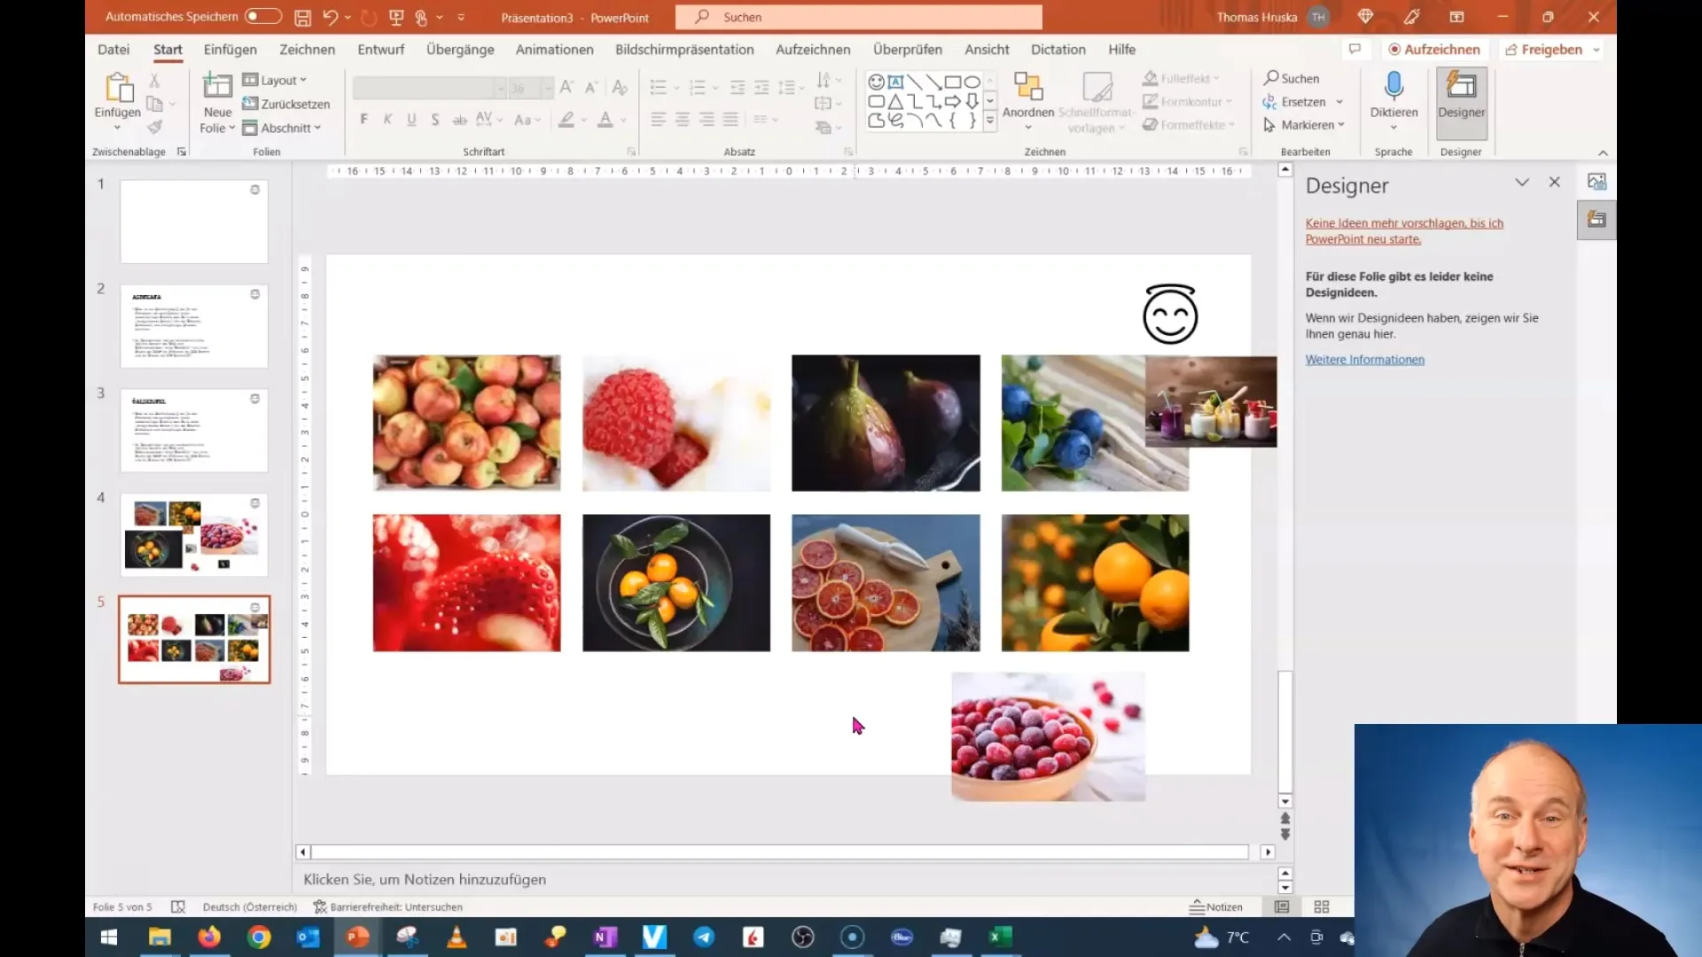The height and width of the screenshot is (957, 1702).
Task: Open Windows Start menu
Action: [x=109, y=938]
